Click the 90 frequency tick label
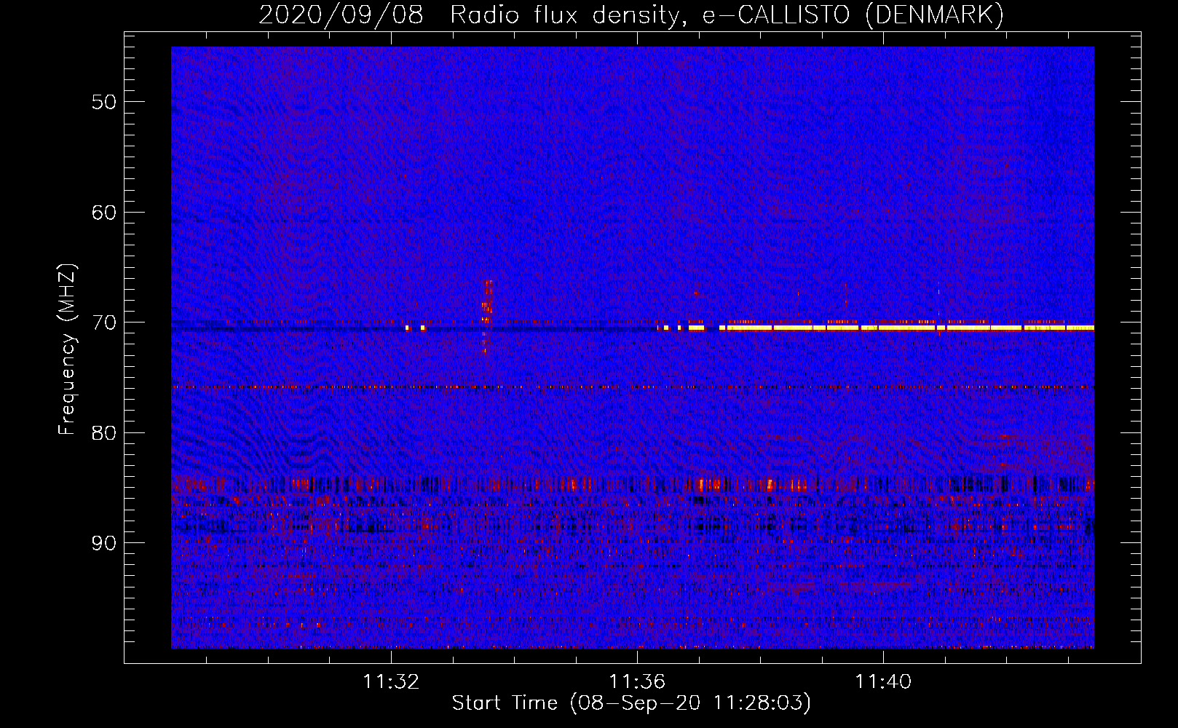This screenshot has width=1178, height=728. [x=104, y=543]
